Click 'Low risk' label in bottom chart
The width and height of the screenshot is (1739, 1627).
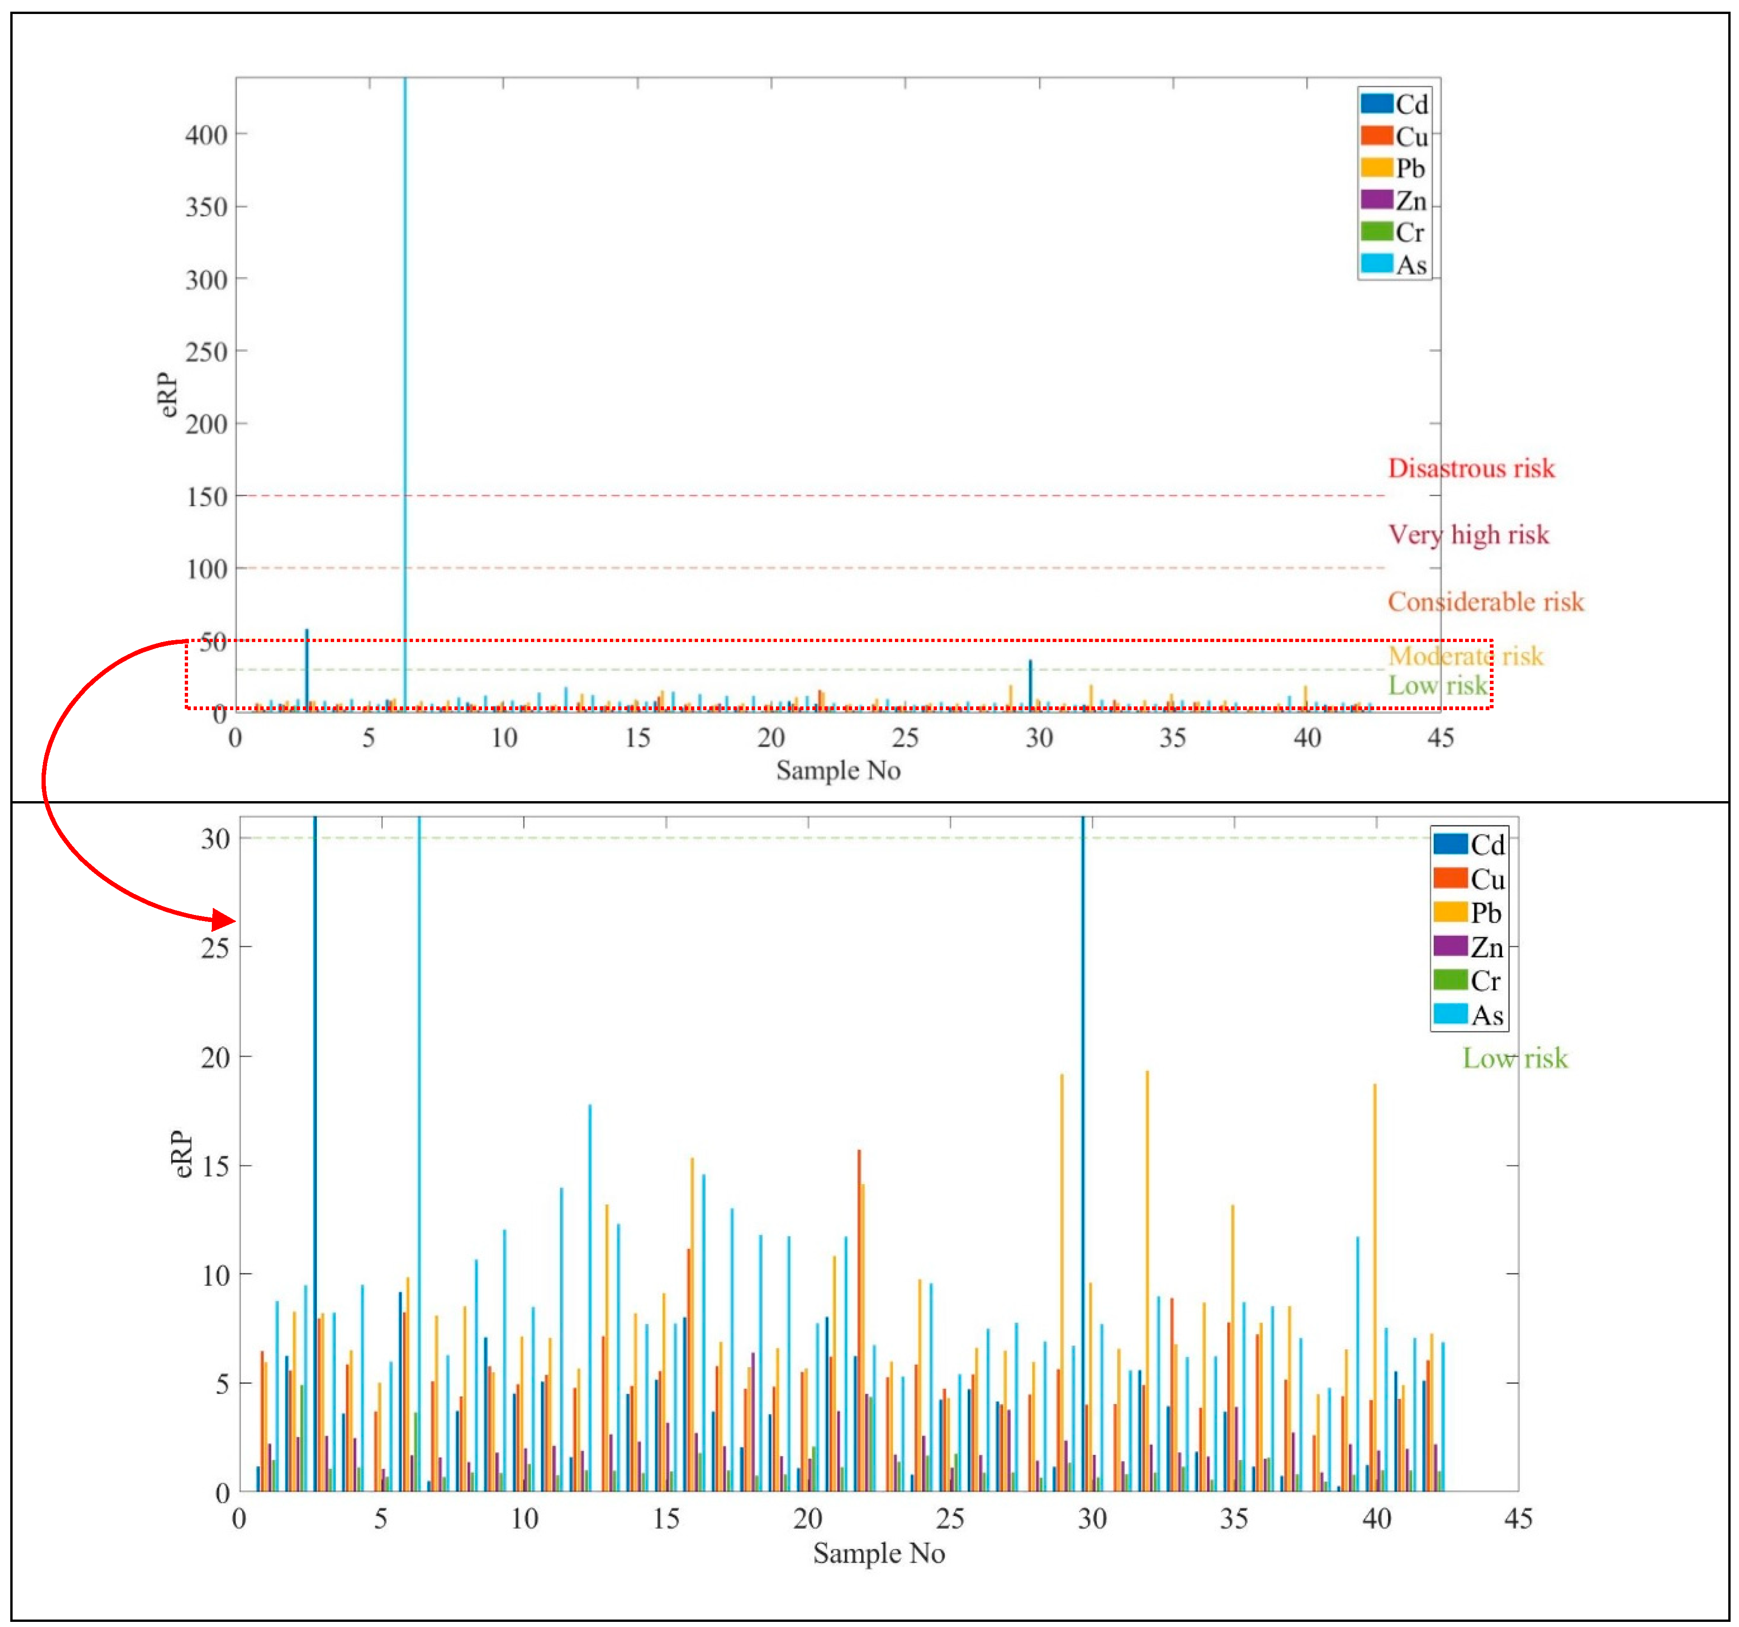(x=1515, y=1058)
